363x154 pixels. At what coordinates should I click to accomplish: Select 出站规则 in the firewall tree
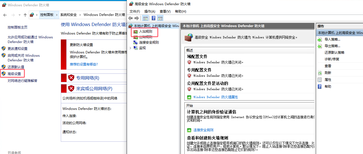point(146,37)
